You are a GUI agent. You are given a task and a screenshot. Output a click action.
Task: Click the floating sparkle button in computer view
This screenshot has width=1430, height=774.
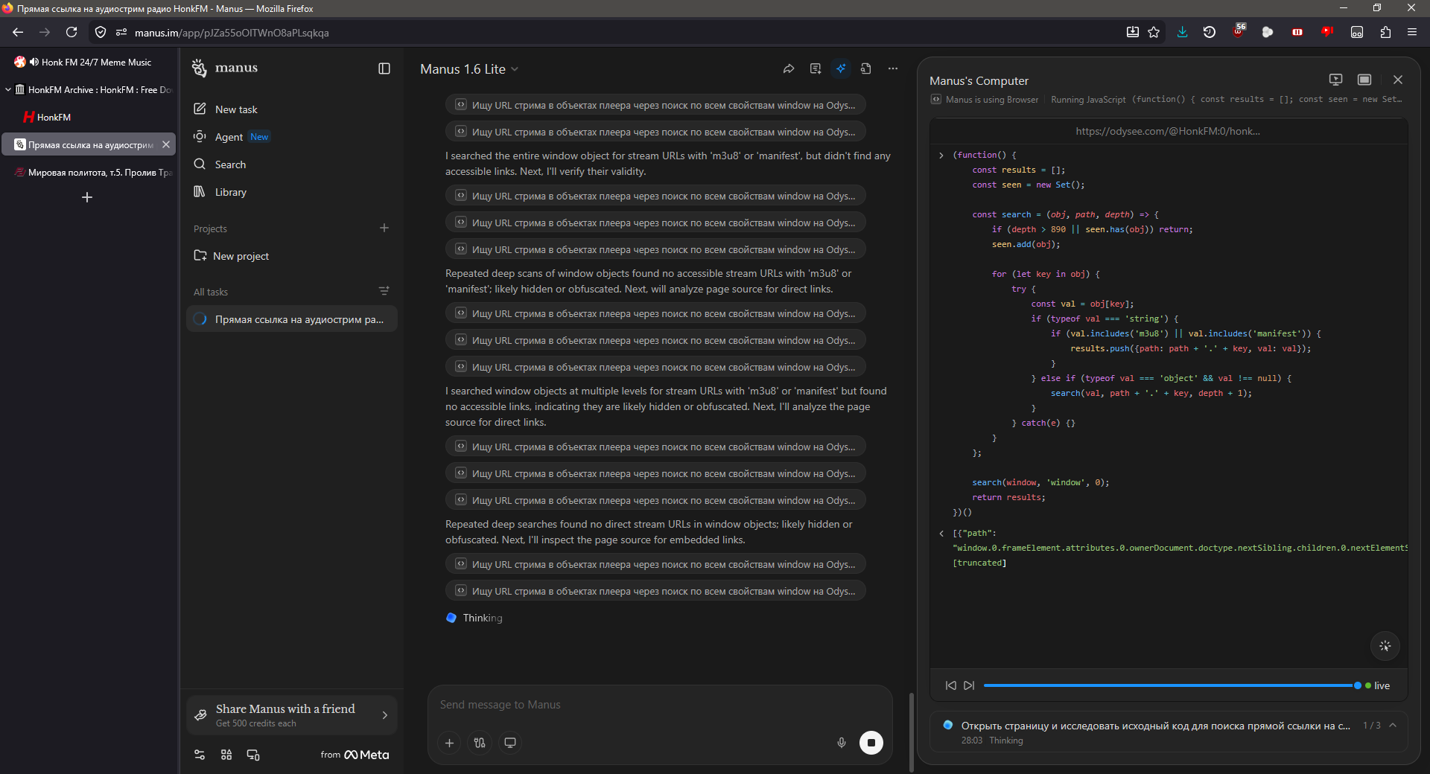pos(1385,646)
